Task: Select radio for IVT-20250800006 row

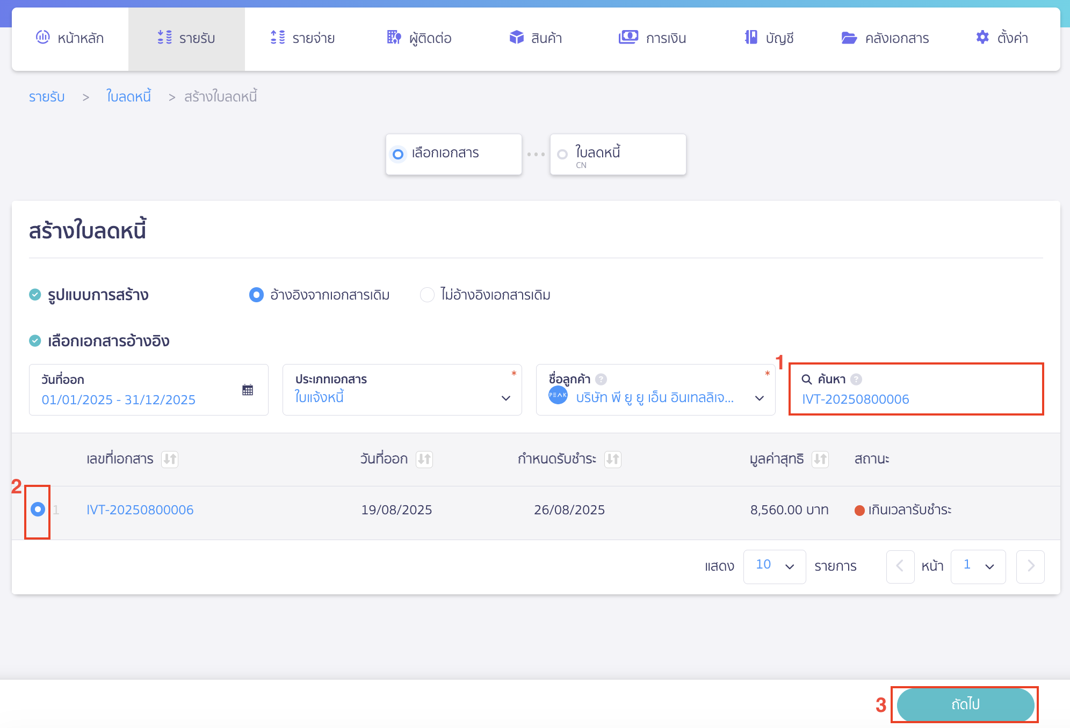Action: click(x=38, y=509)
